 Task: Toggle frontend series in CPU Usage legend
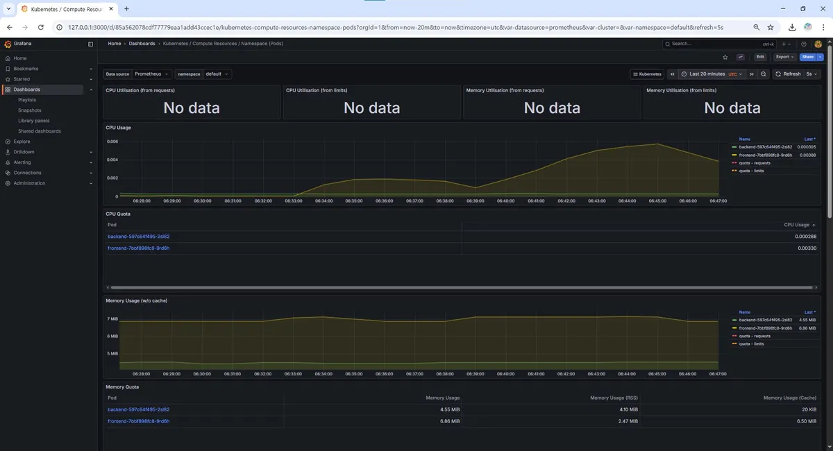(765, 155)
